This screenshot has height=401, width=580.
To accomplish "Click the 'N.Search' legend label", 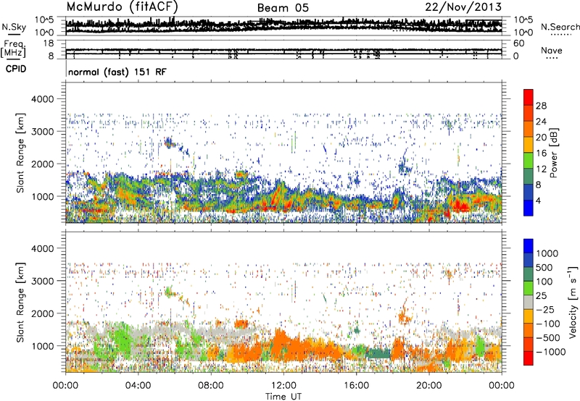I will 560,27.
